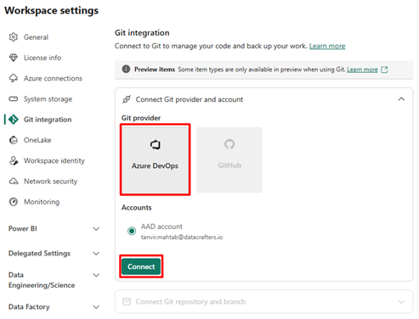Click the tanvir.mahtab@datacrafters.io account email
Viewport: 419px width, 319px height.
tap(182, 237)
